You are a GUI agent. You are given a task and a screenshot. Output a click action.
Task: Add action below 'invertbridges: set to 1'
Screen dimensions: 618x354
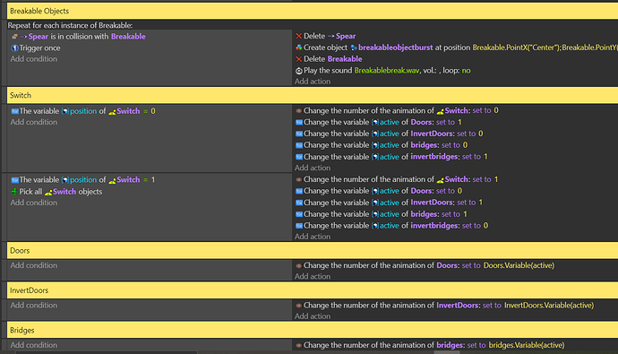(313, 168)
